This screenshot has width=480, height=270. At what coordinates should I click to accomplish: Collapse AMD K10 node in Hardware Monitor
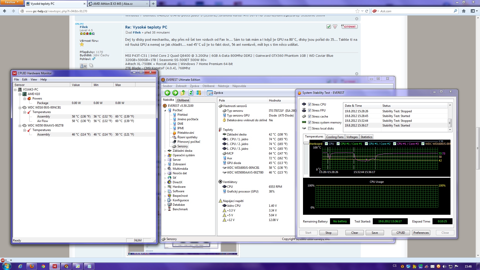[20, 94]
